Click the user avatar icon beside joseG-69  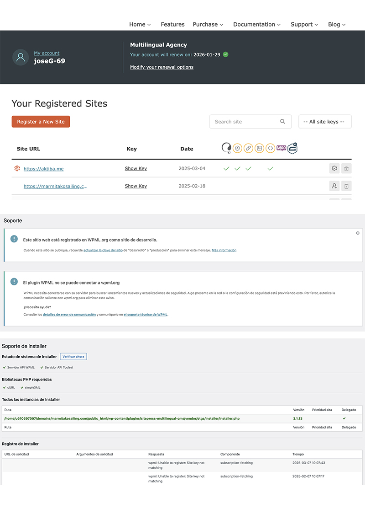pyautogui.click(x=21, y=57)
